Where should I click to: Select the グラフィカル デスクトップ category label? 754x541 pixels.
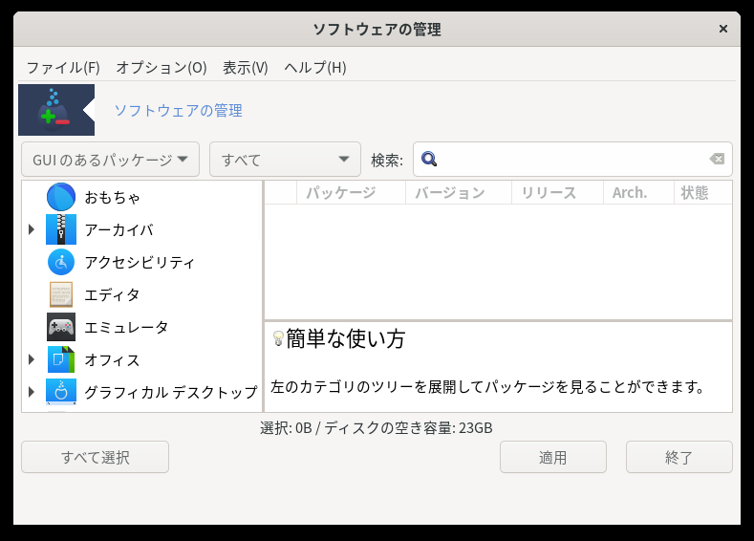pos(171,393)
